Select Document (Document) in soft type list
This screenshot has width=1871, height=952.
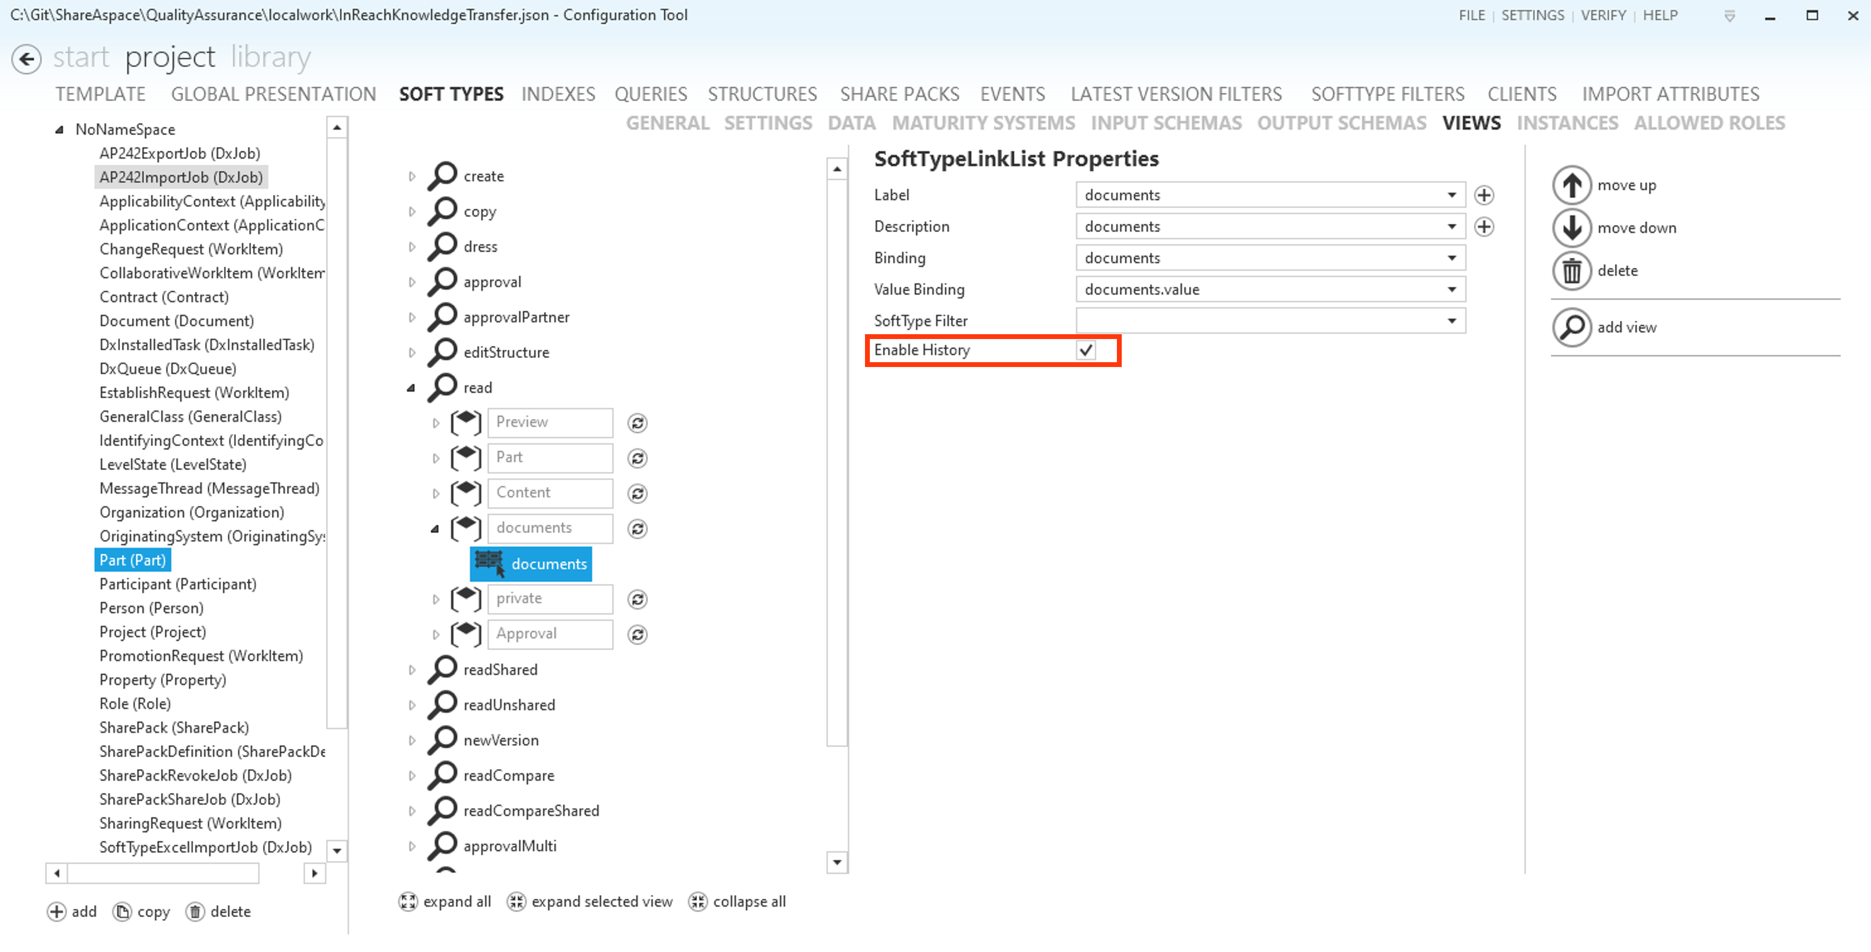point(177,321)
